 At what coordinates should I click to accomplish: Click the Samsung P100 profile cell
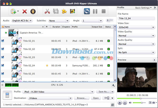pyautogui.click(x=81, y=66)
